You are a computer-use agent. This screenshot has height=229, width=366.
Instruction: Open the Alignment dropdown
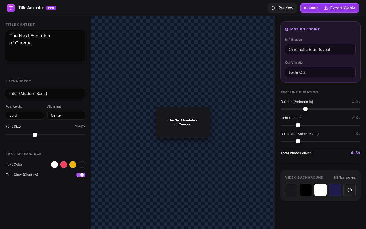click(x=66, y=115)
